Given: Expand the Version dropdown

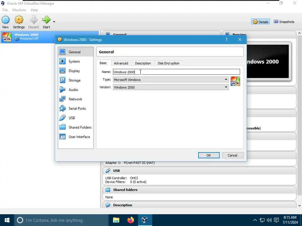Looking at the screenshot, I should click(x=226, y=87).
